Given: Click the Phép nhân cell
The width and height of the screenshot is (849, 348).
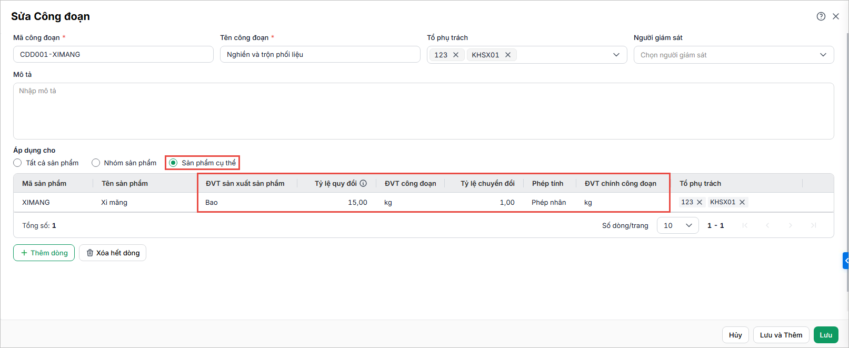Looking at the screenshot, I should point(548,202).
